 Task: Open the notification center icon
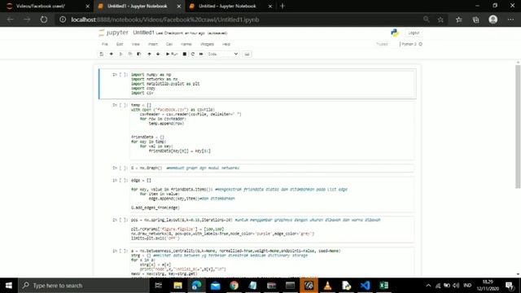click(x=510, y=286)
